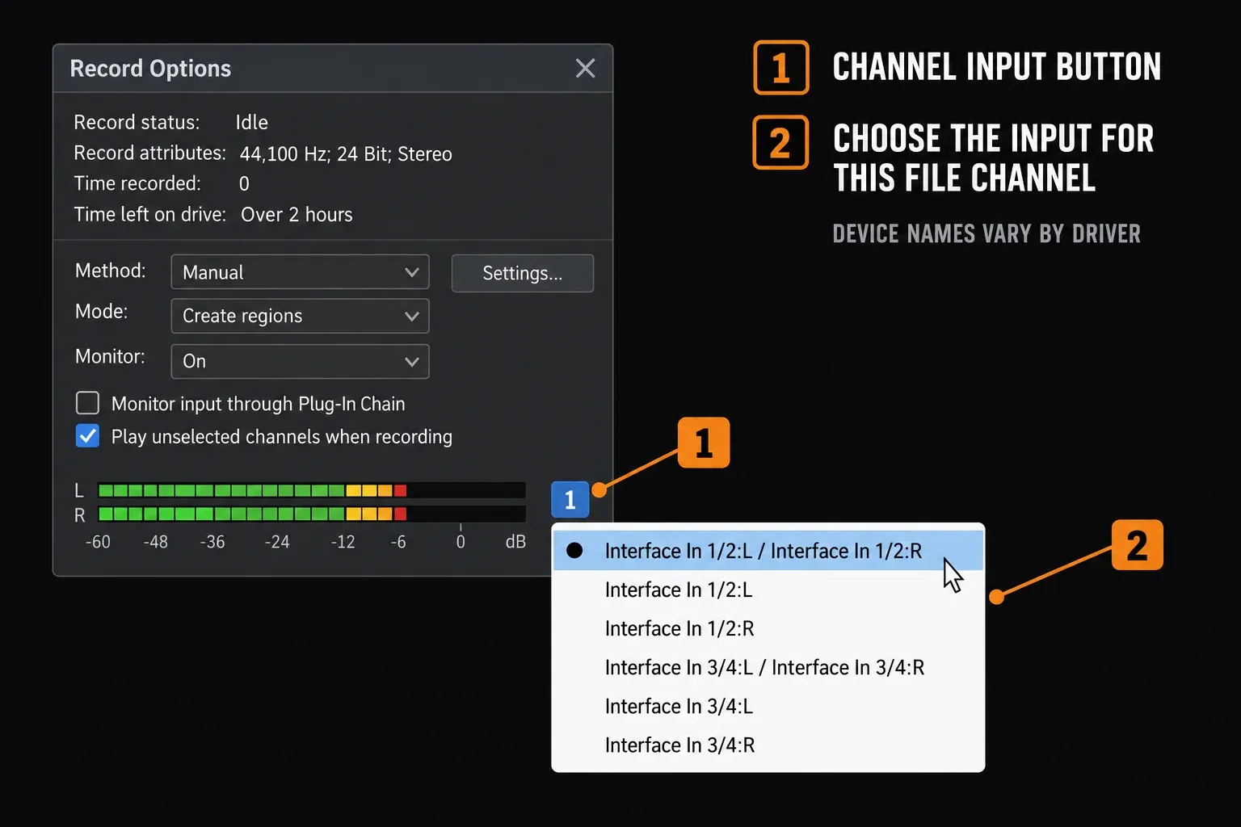Screen dimensions: 1241x827
Task: Select Interface In 1/2:L / Interface In 1/2:R
Action: (768, 551)
